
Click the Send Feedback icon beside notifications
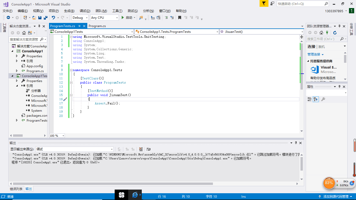pos(272,3)
